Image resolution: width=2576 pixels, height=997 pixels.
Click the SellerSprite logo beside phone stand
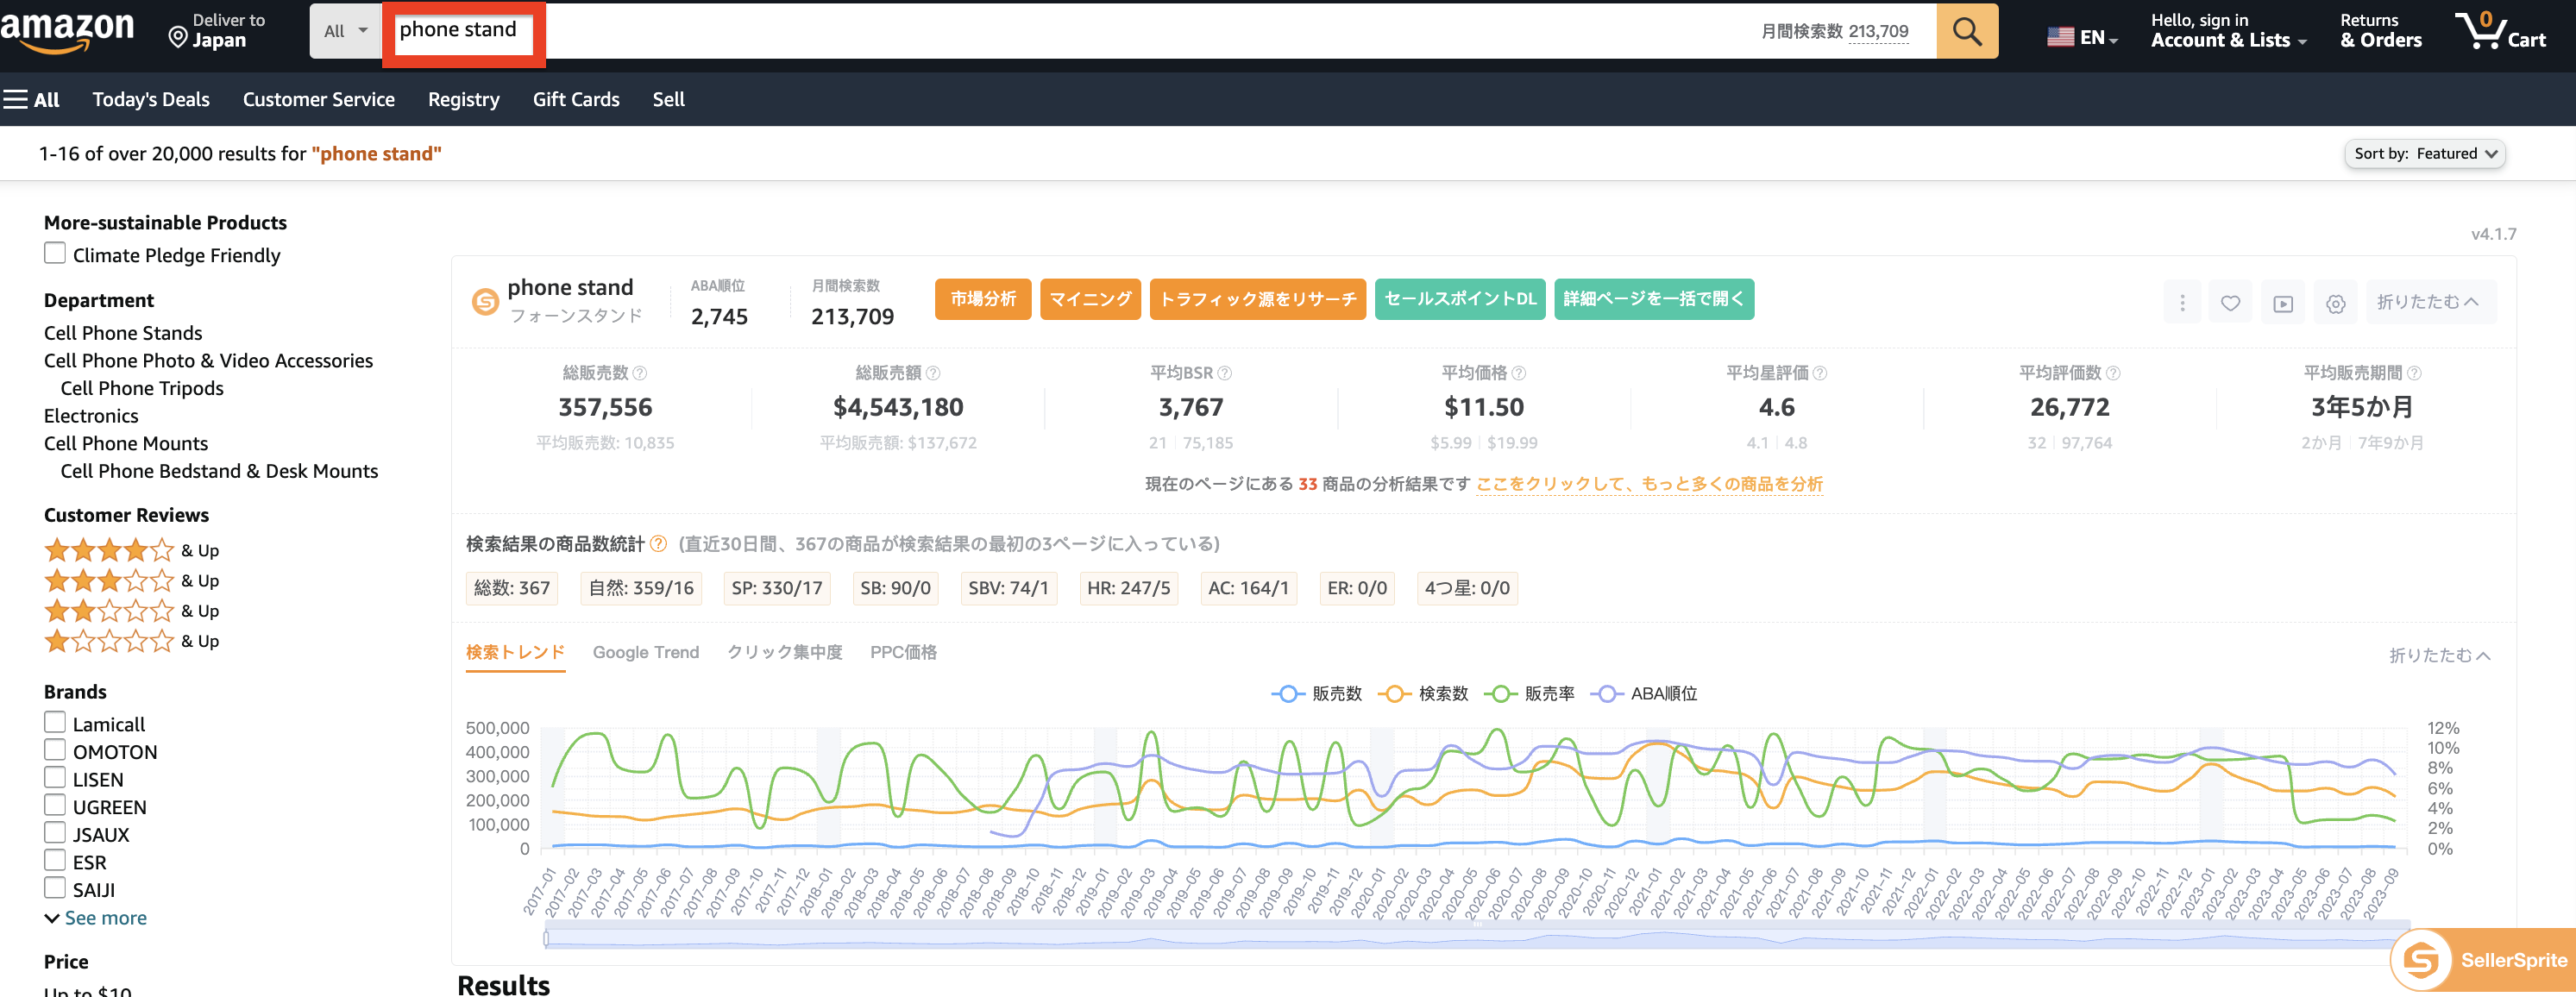pyautogui.click(x=485, y=300)
